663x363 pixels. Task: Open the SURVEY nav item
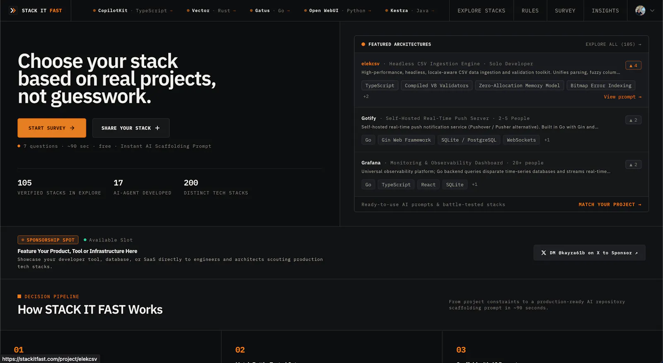[565, 11]
